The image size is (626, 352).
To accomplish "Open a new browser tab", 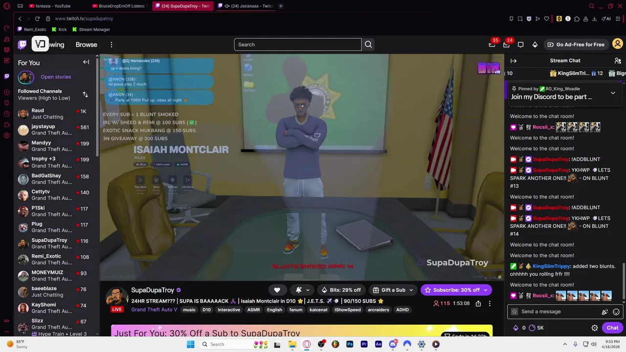I will click(x=281, y=6).
